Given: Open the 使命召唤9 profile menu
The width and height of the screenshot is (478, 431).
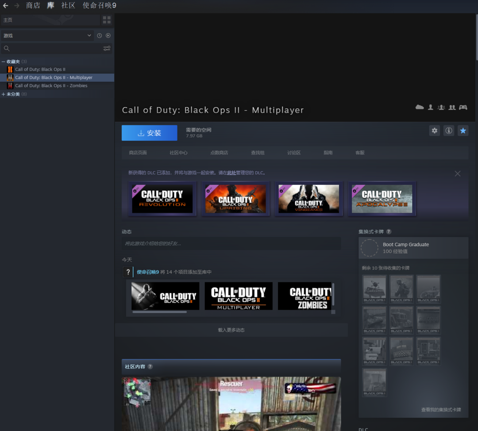Looking at the screenshot, I should [100, 5].
